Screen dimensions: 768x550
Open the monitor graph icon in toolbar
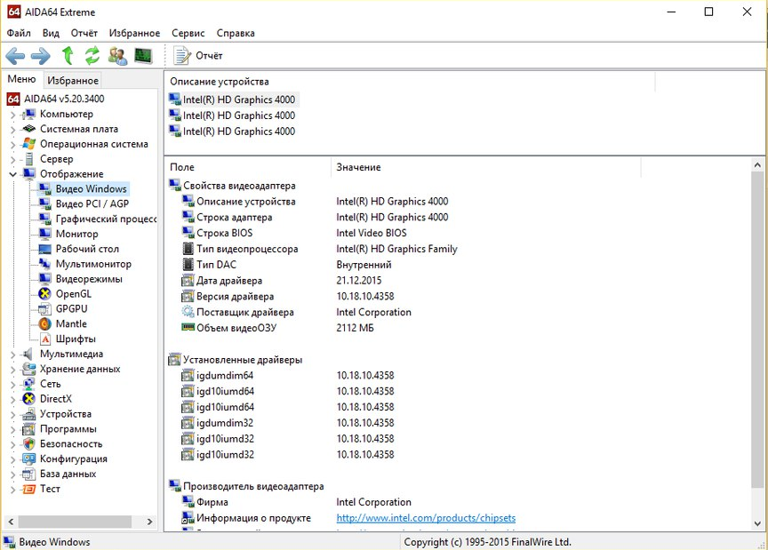[143, 55]
